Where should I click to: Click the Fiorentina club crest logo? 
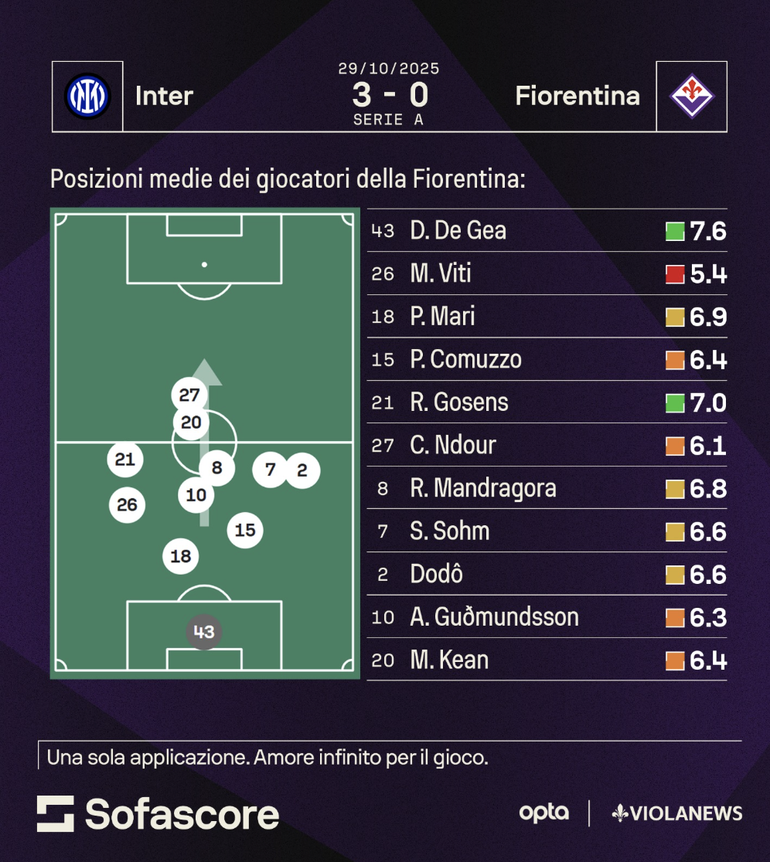point(692,97)
